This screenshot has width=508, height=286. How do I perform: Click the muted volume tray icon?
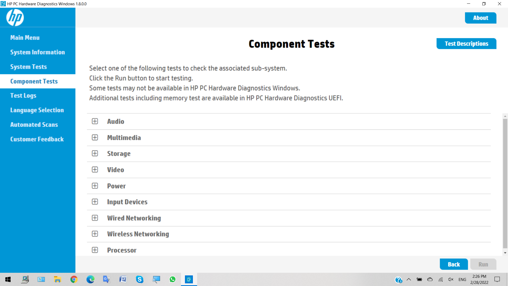coord(451,279)
